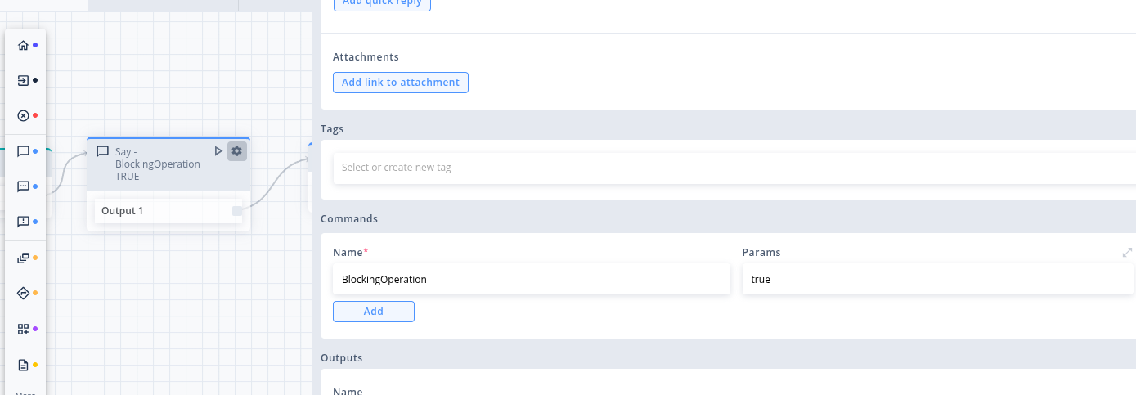1136x395 pixels.
Task: Expand the Params field with resize arrows
Action: [x=1128, y=253]
